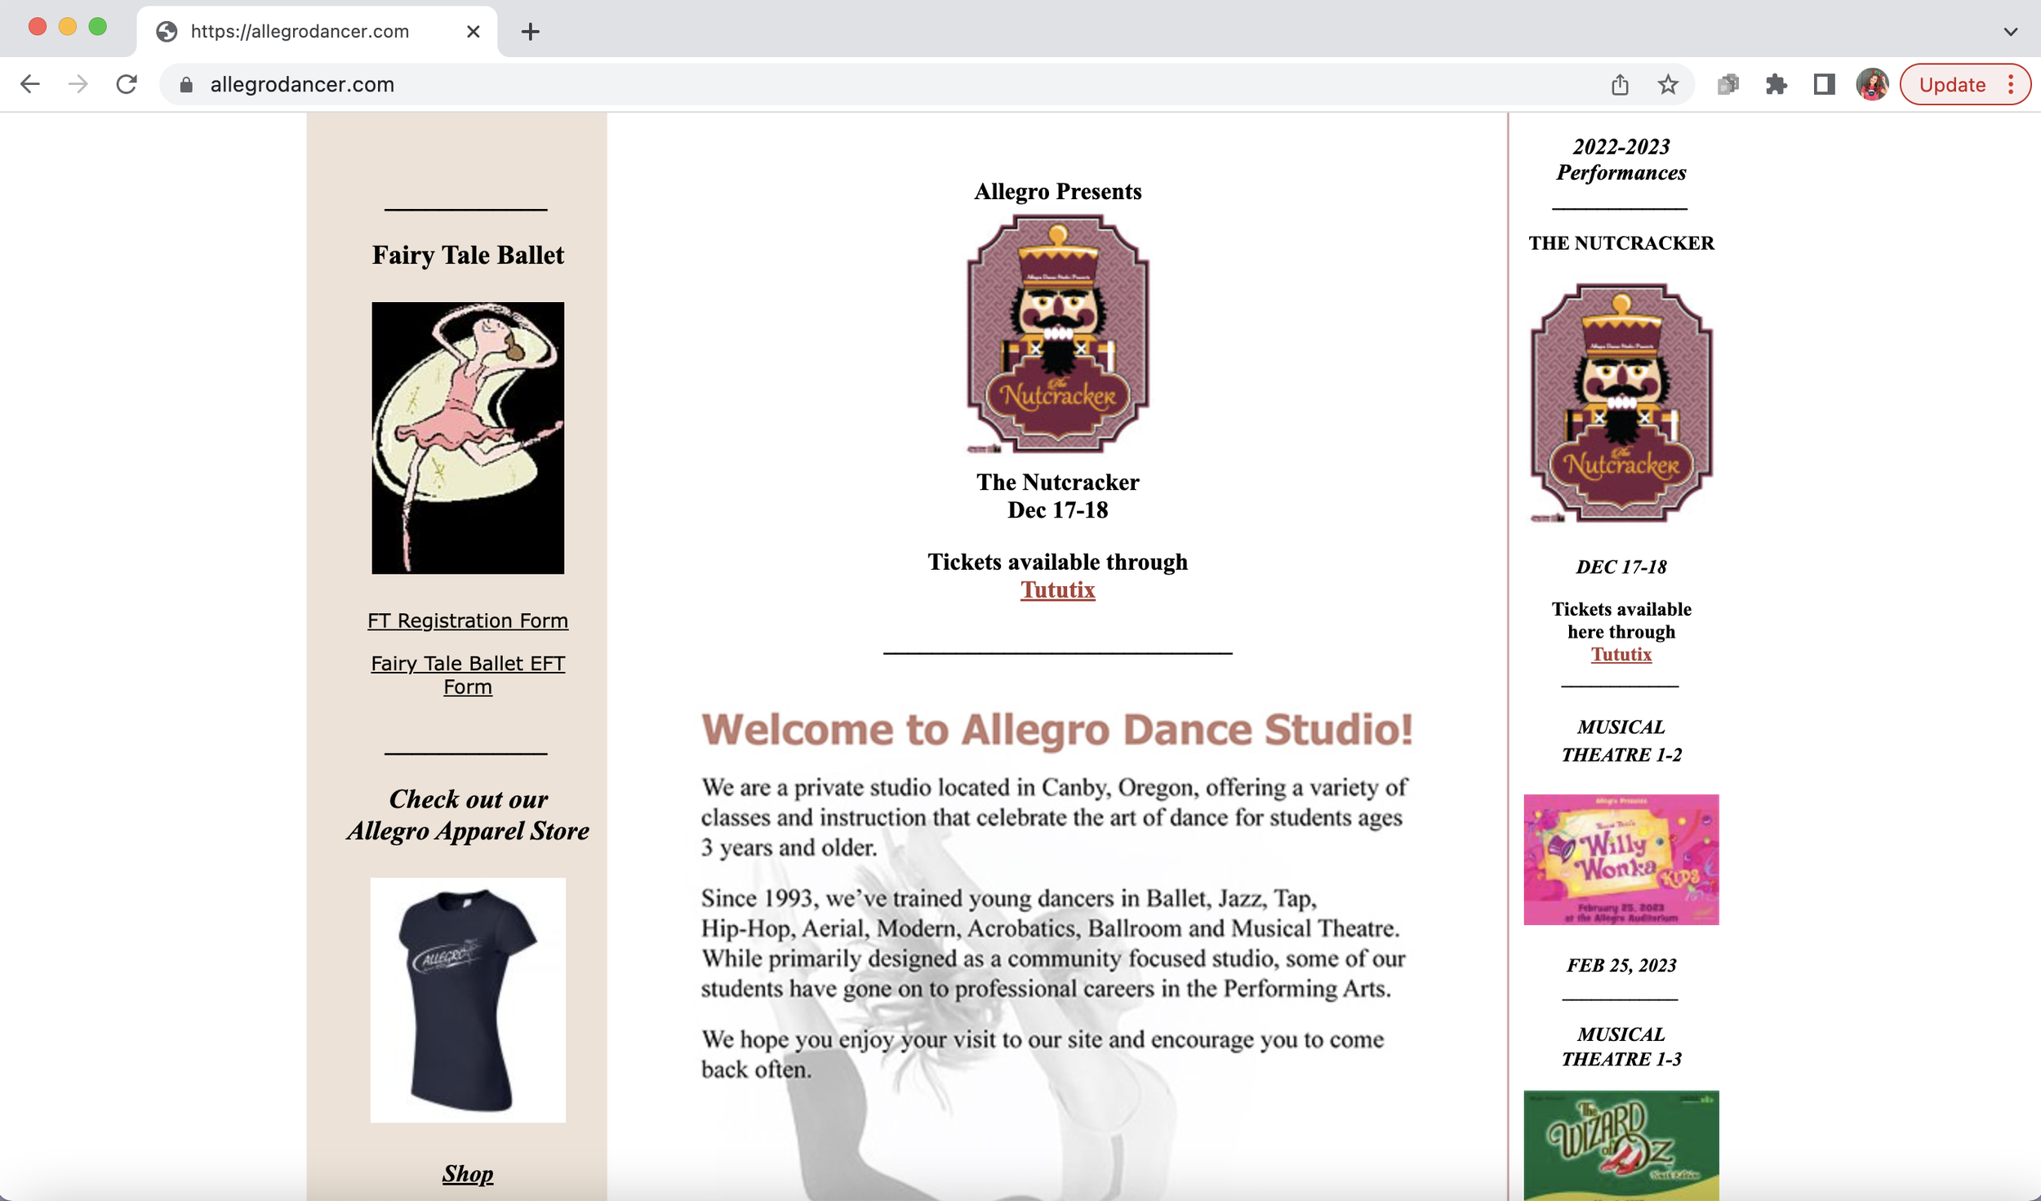Click the Update button
The width and height of the screenshot is (2041, 1201).
[x=1952, y=85]
